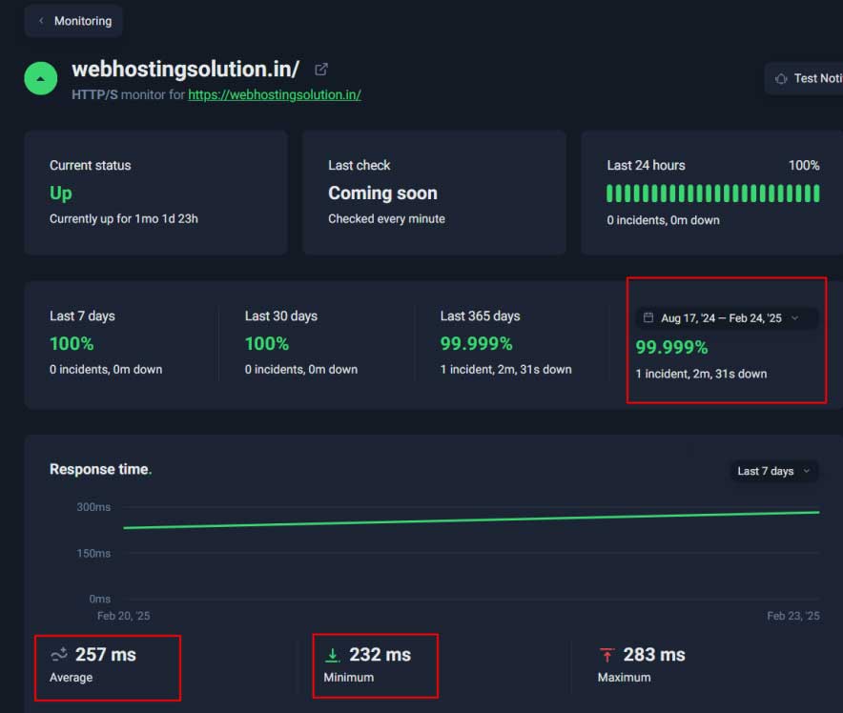Click the green response time chart line
843x713 pixels.
471,520
